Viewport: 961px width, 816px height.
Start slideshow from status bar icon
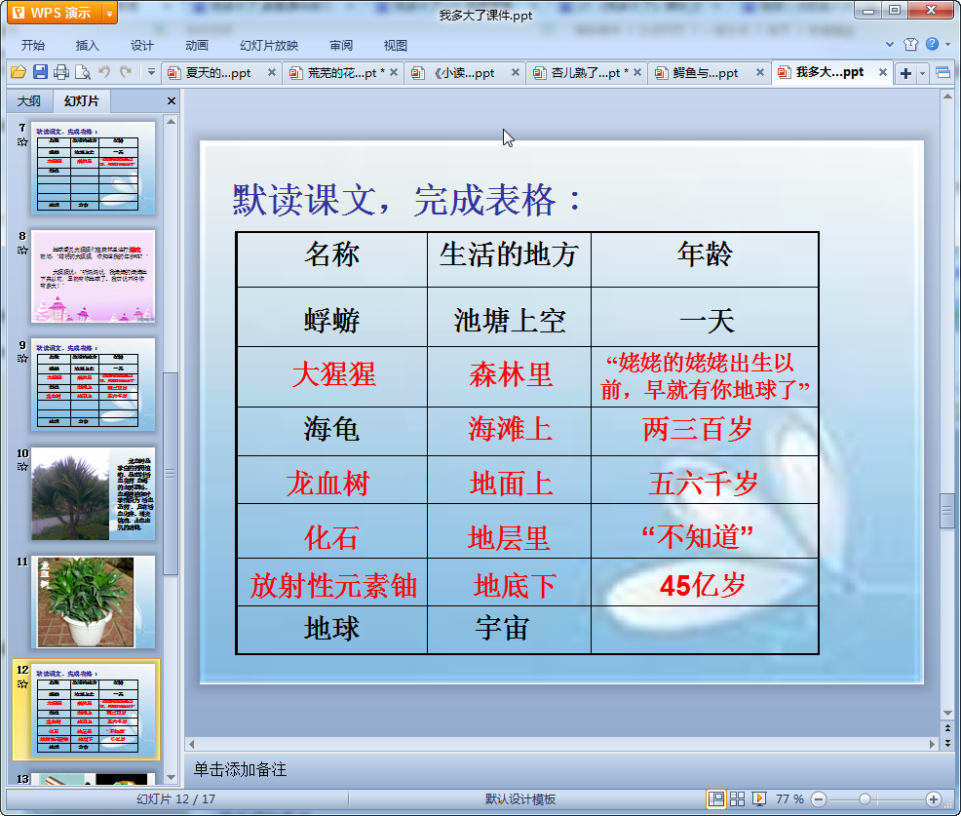759,798
